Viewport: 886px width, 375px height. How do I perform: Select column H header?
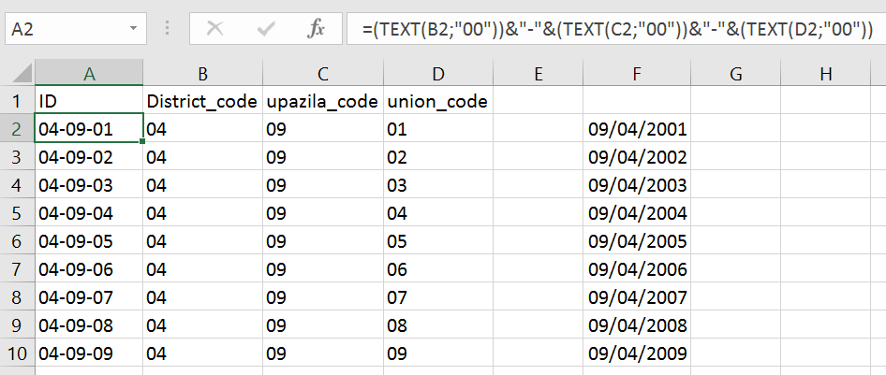[x=826, y=74]
